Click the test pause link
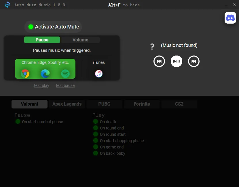This screenshot has height=187, width=239. pos(65,85)
